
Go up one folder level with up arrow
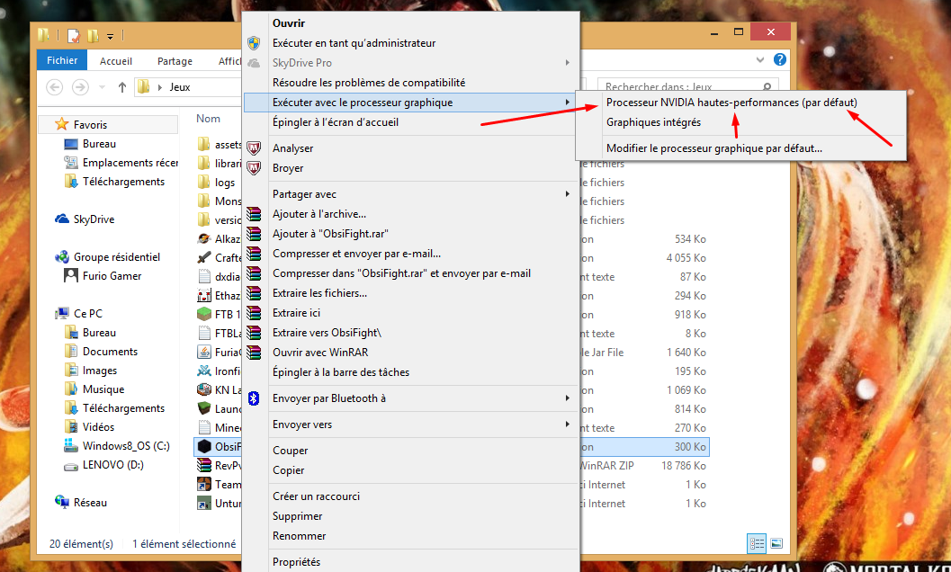121,87
